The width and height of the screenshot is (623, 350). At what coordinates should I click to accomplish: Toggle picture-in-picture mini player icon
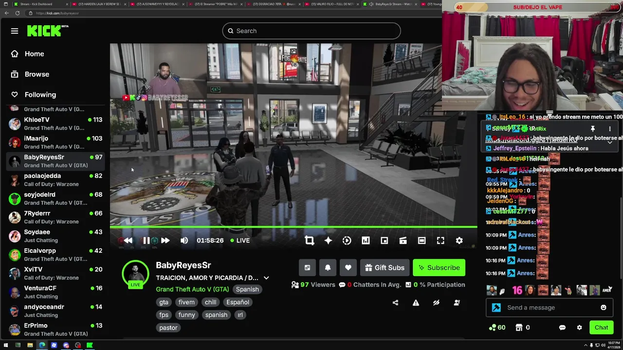pyautogui.click(x=384, y=241)
